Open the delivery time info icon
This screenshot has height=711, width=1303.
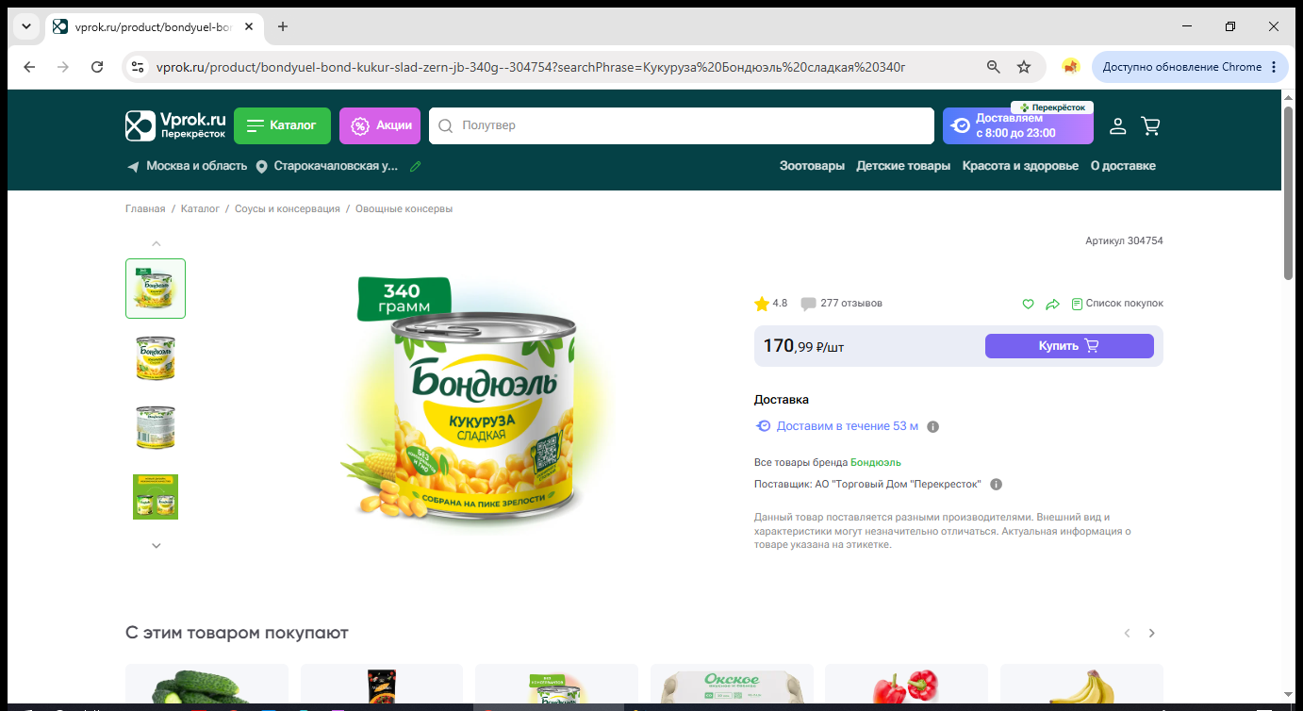[933, 426]
